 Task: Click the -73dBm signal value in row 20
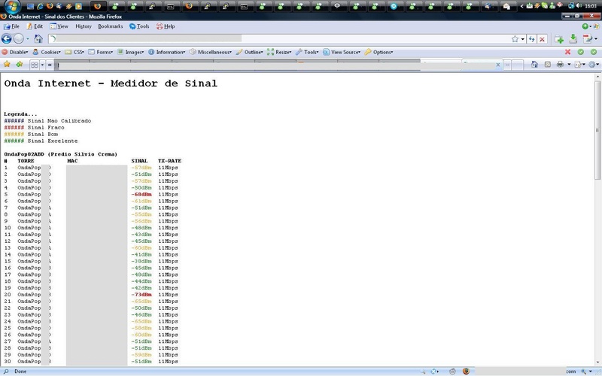(141, 295)
